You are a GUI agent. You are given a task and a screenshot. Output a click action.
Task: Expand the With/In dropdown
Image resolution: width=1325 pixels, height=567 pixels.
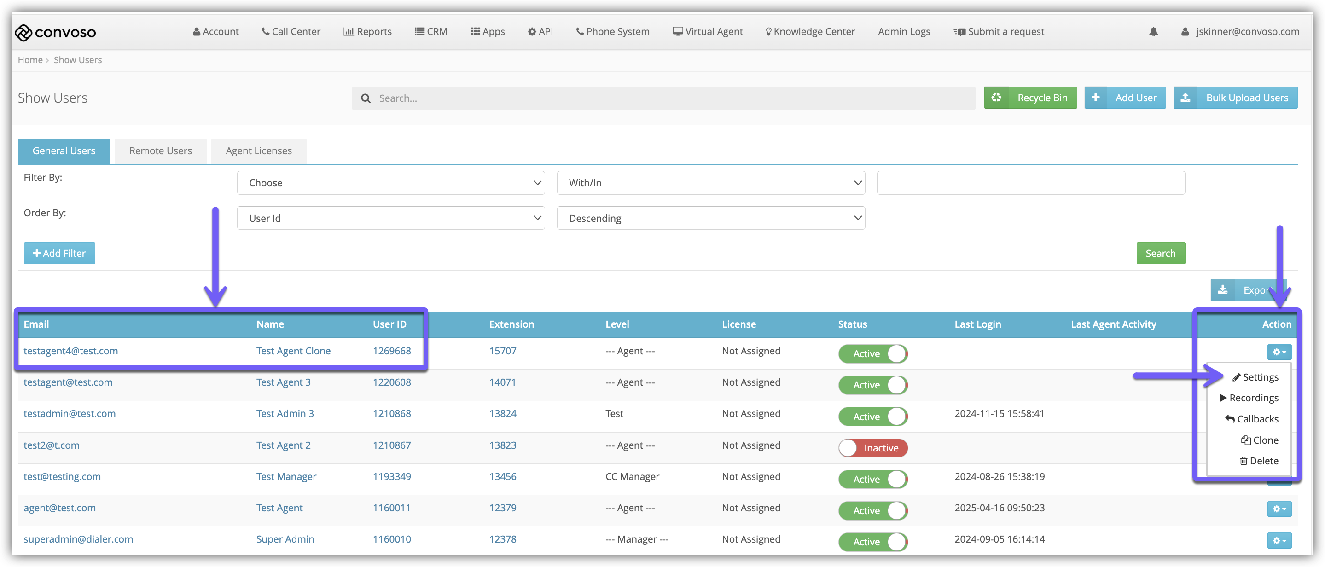pos(710,183)
